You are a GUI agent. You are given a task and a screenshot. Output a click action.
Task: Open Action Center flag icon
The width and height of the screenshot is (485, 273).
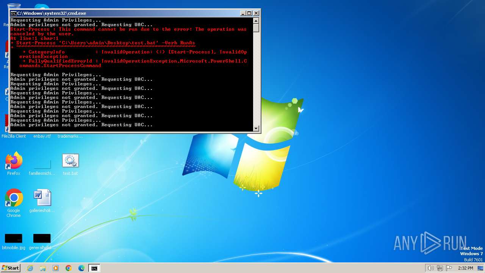click(449, 268)
